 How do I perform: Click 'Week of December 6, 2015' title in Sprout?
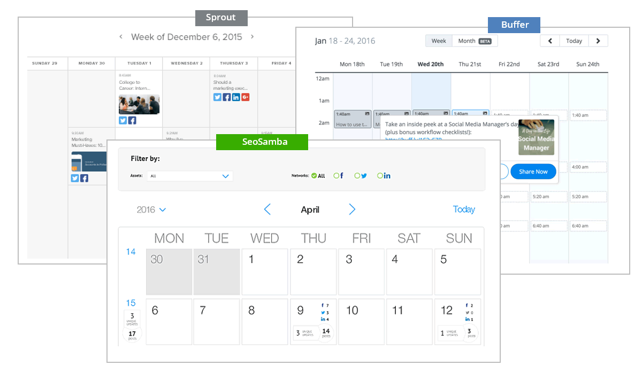[x=187, y=37]
